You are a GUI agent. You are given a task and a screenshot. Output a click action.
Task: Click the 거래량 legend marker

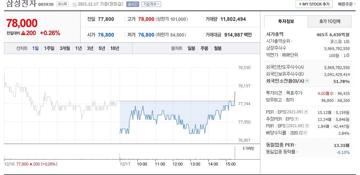click(x=244, y=148)
